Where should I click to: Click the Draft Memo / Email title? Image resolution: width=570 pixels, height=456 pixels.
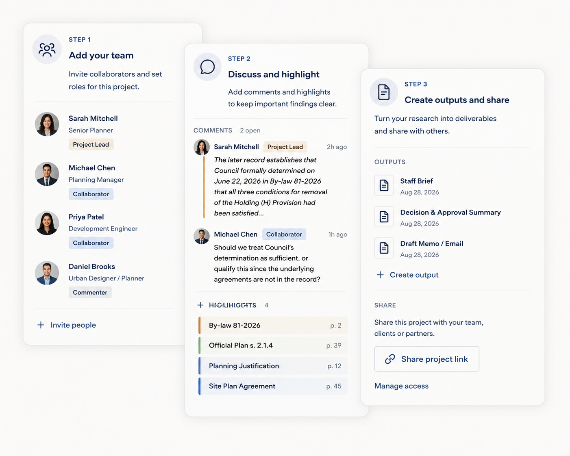coord(432,243)
